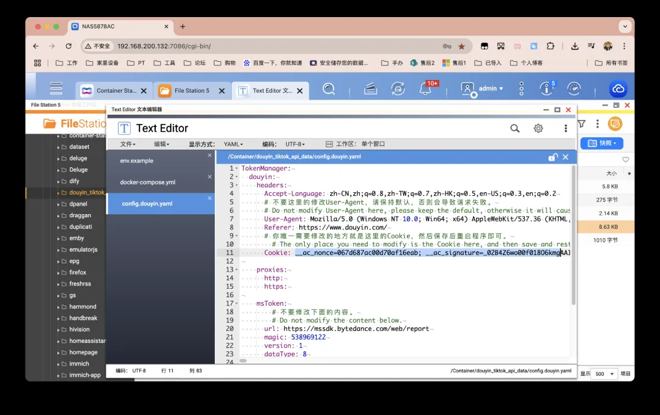Viewport: 660px width, 415px height.
Task: Switch to the docker-compose.yml file tab
Action: coord(148,182)
